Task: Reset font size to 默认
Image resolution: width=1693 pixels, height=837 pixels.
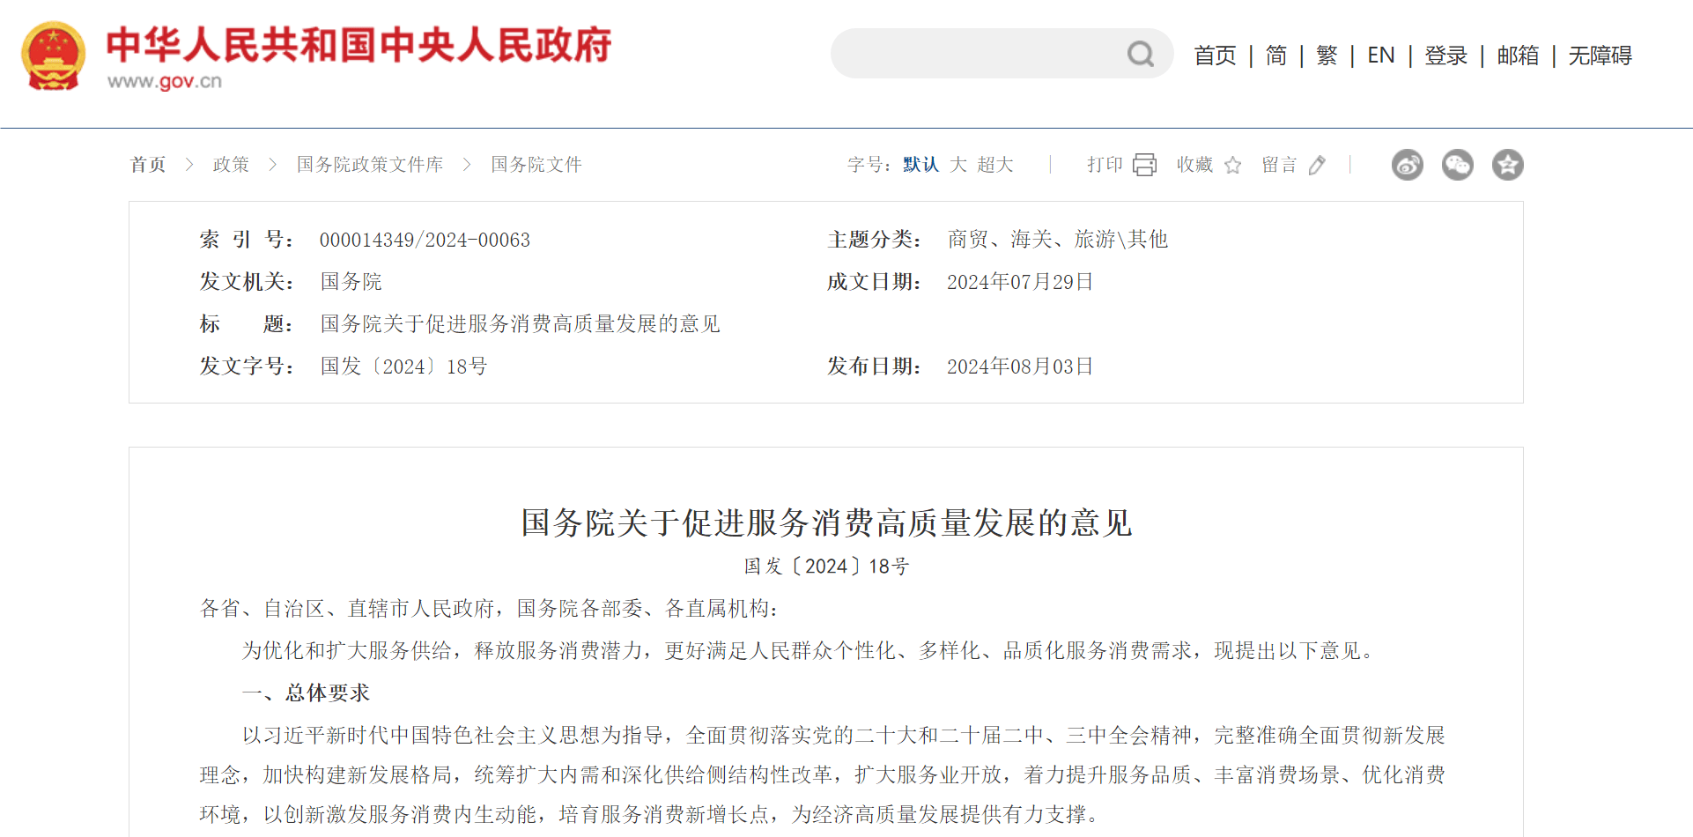Action: [x=920, y=165]
